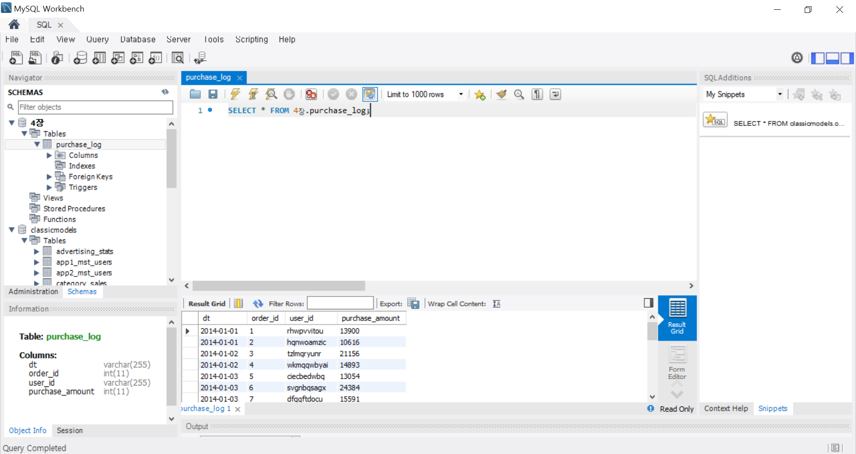
Task: Click Object Info tab
Action: (28, 430)
